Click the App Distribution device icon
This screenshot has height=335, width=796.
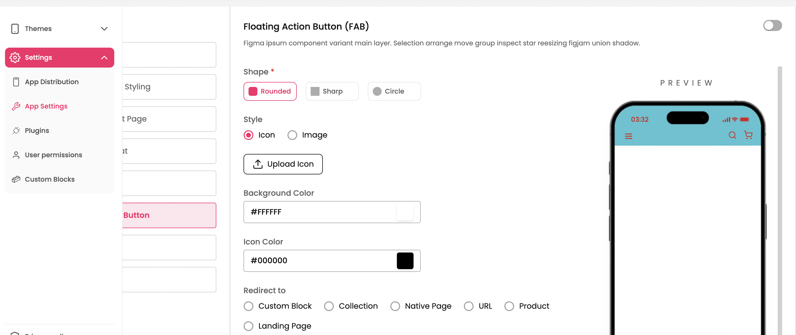pyautogui.click(x=16, y=82)
